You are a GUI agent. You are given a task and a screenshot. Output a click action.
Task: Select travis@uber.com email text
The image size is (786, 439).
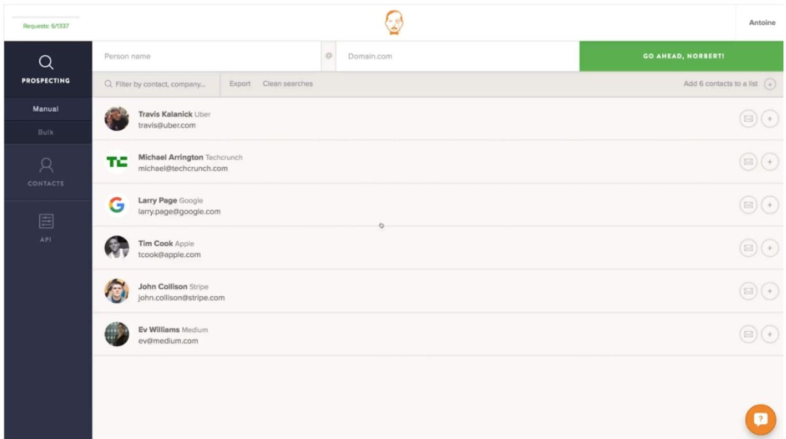tap(167, 126)
